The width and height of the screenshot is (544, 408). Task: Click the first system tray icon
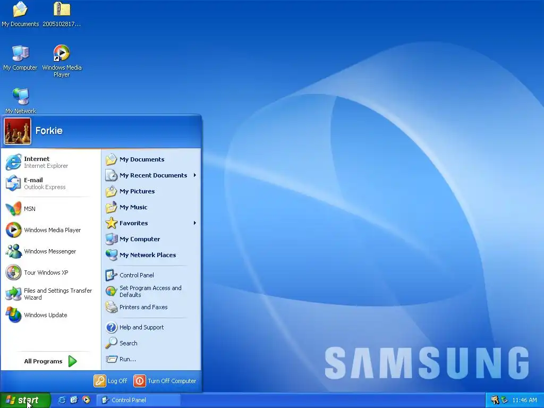(495, 400)
